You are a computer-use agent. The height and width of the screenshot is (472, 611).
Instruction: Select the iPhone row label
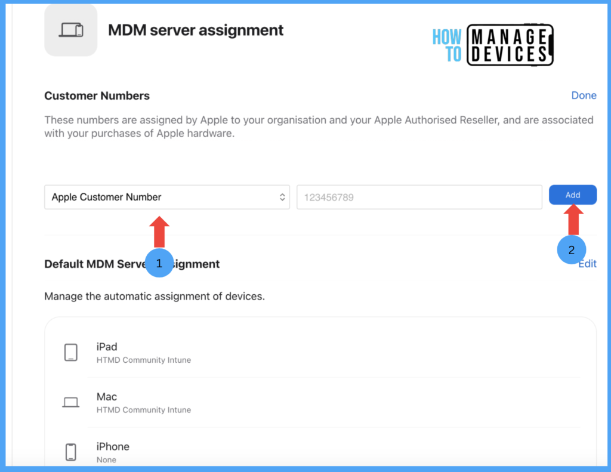pos(113,447)
